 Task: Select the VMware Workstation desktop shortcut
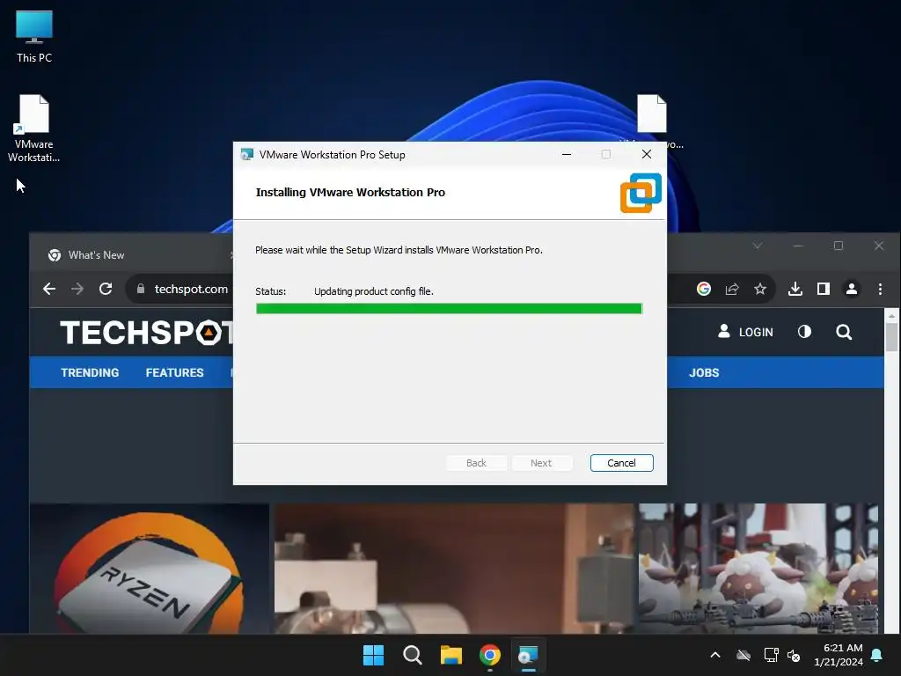point(33,129)
